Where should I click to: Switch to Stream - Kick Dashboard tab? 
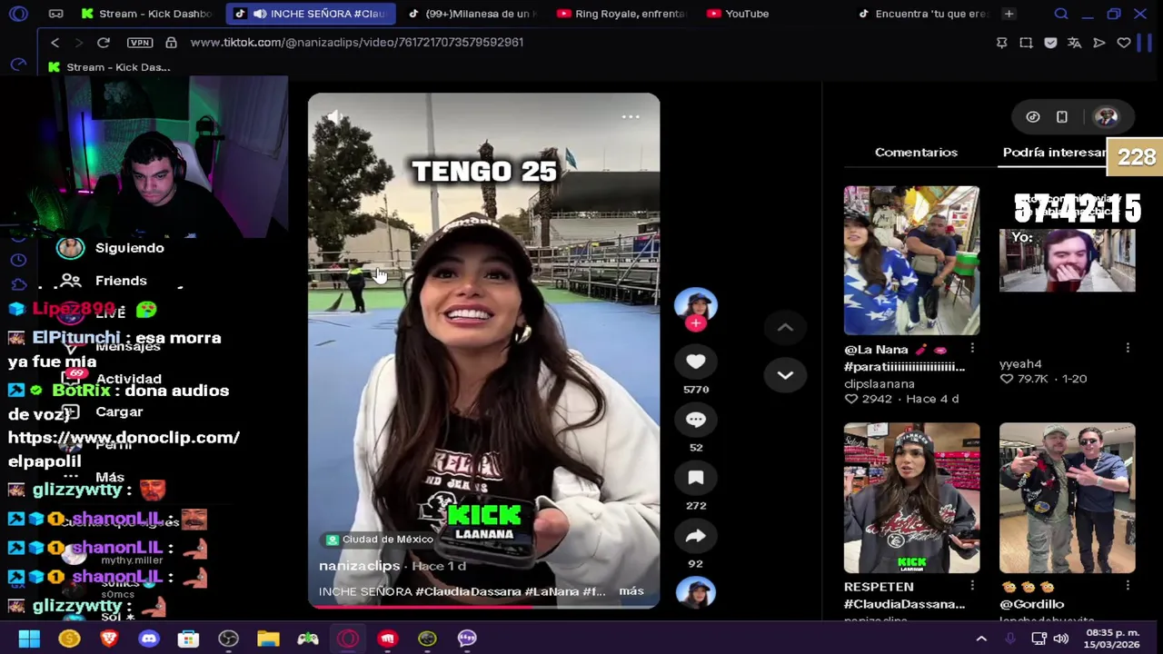click(x=147, y=14)
